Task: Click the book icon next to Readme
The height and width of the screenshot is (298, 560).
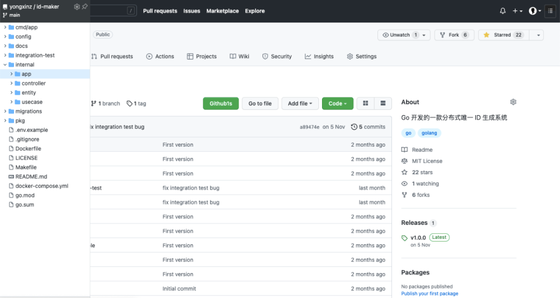Action: [x=404, y=150]
